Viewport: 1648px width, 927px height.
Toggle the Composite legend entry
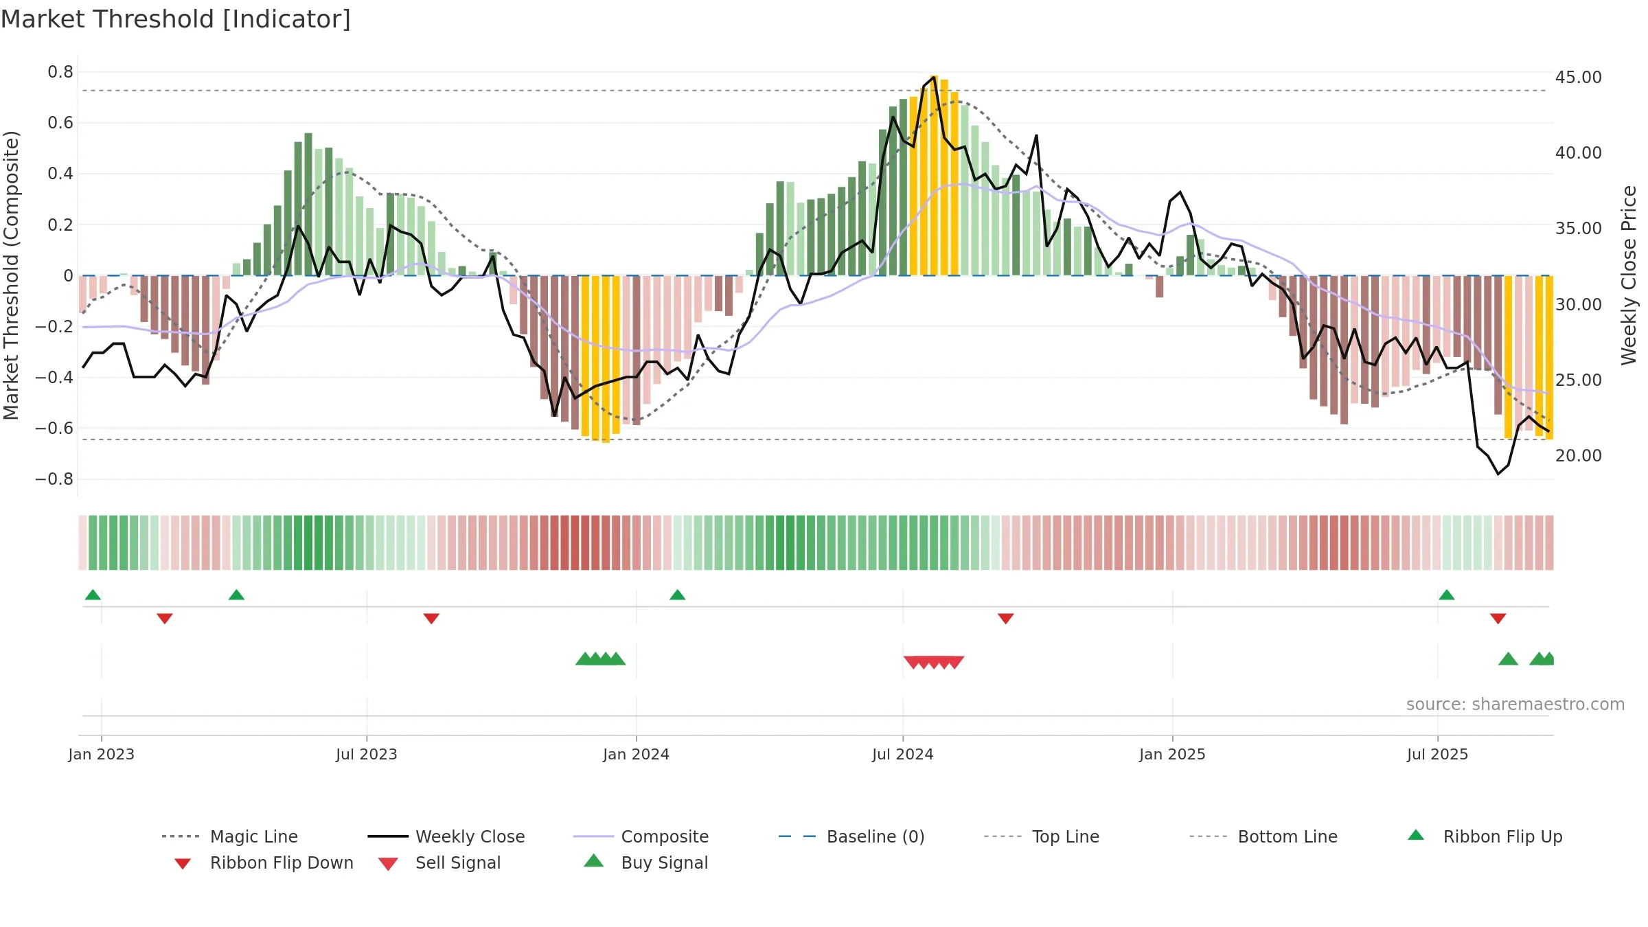click(x=641, y=836)
